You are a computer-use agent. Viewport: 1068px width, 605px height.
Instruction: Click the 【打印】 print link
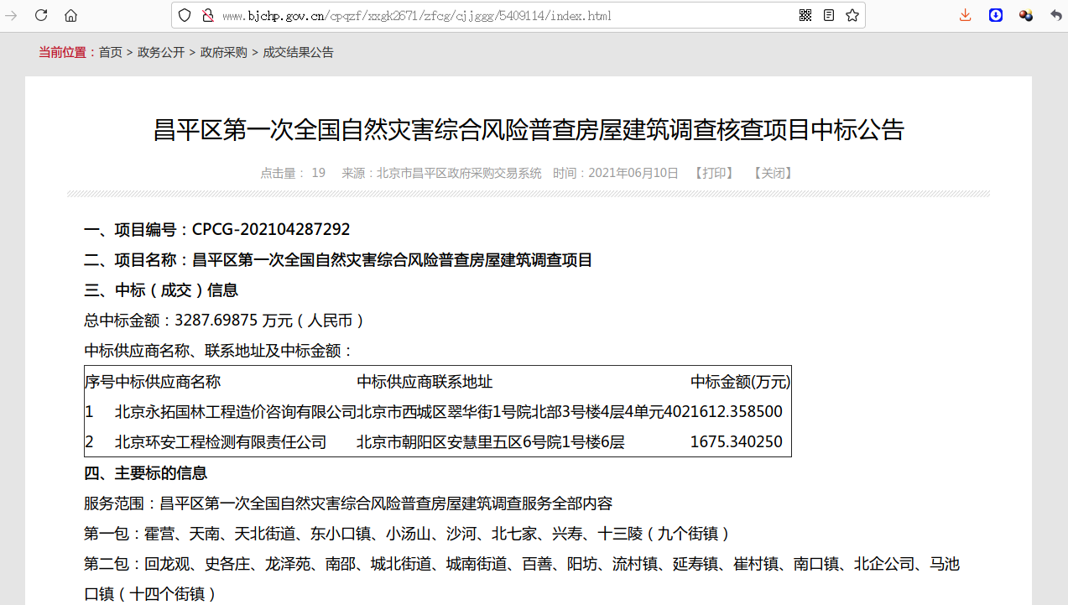pyautogui.click(x=713, y=173)
